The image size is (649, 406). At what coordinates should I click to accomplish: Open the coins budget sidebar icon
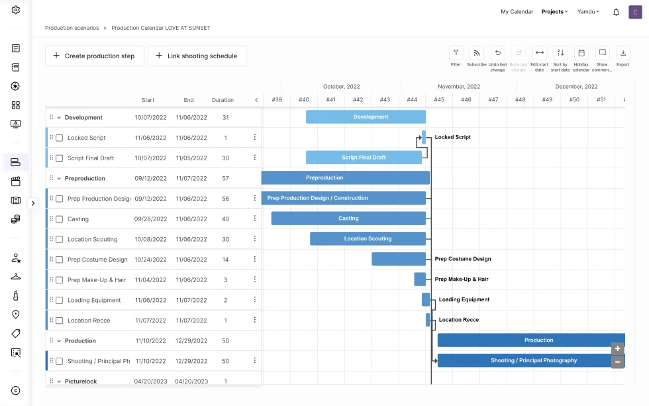16,219
